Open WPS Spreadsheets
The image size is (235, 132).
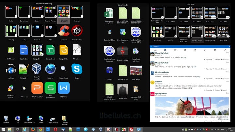pos(50,88)
